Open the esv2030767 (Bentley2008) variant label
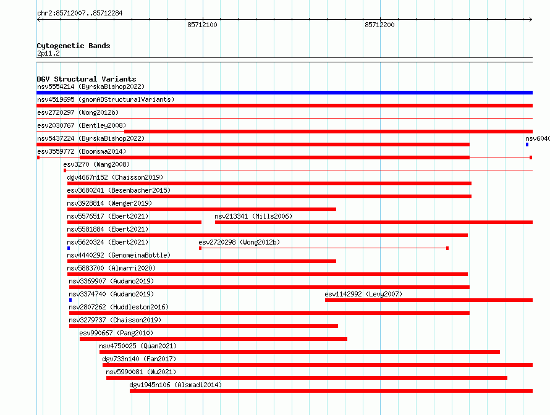The height and width of the screenshot is (415, 550). point(82,125)
